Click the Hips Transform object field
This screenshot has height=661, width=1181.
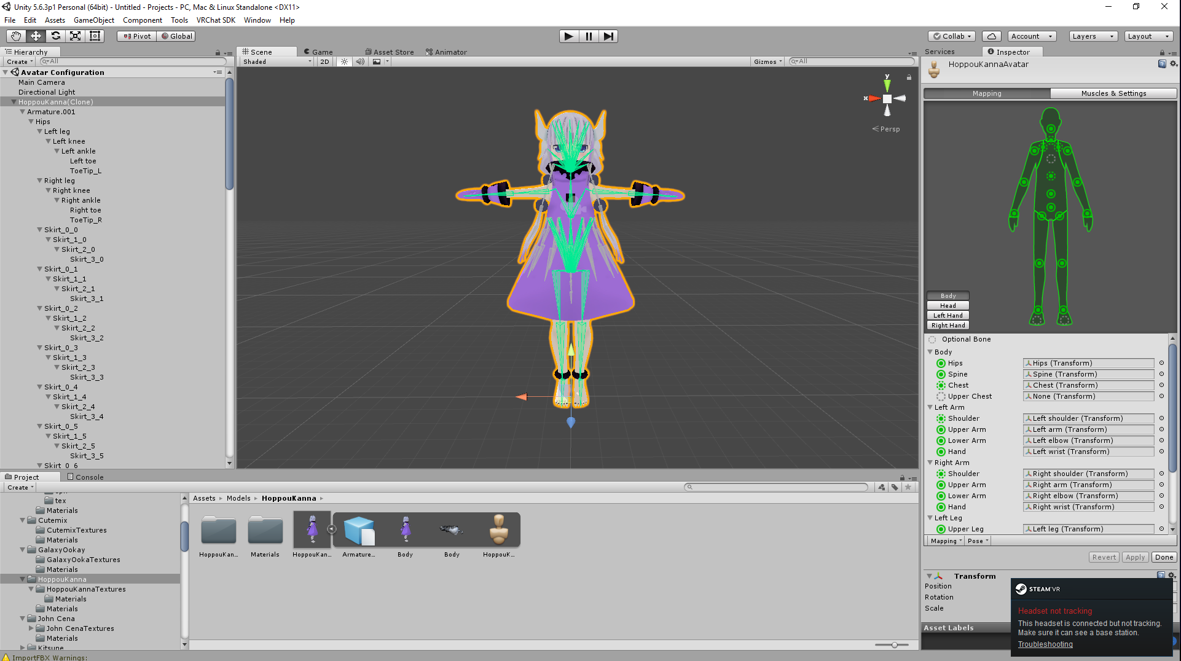(x=1088, y=363)
